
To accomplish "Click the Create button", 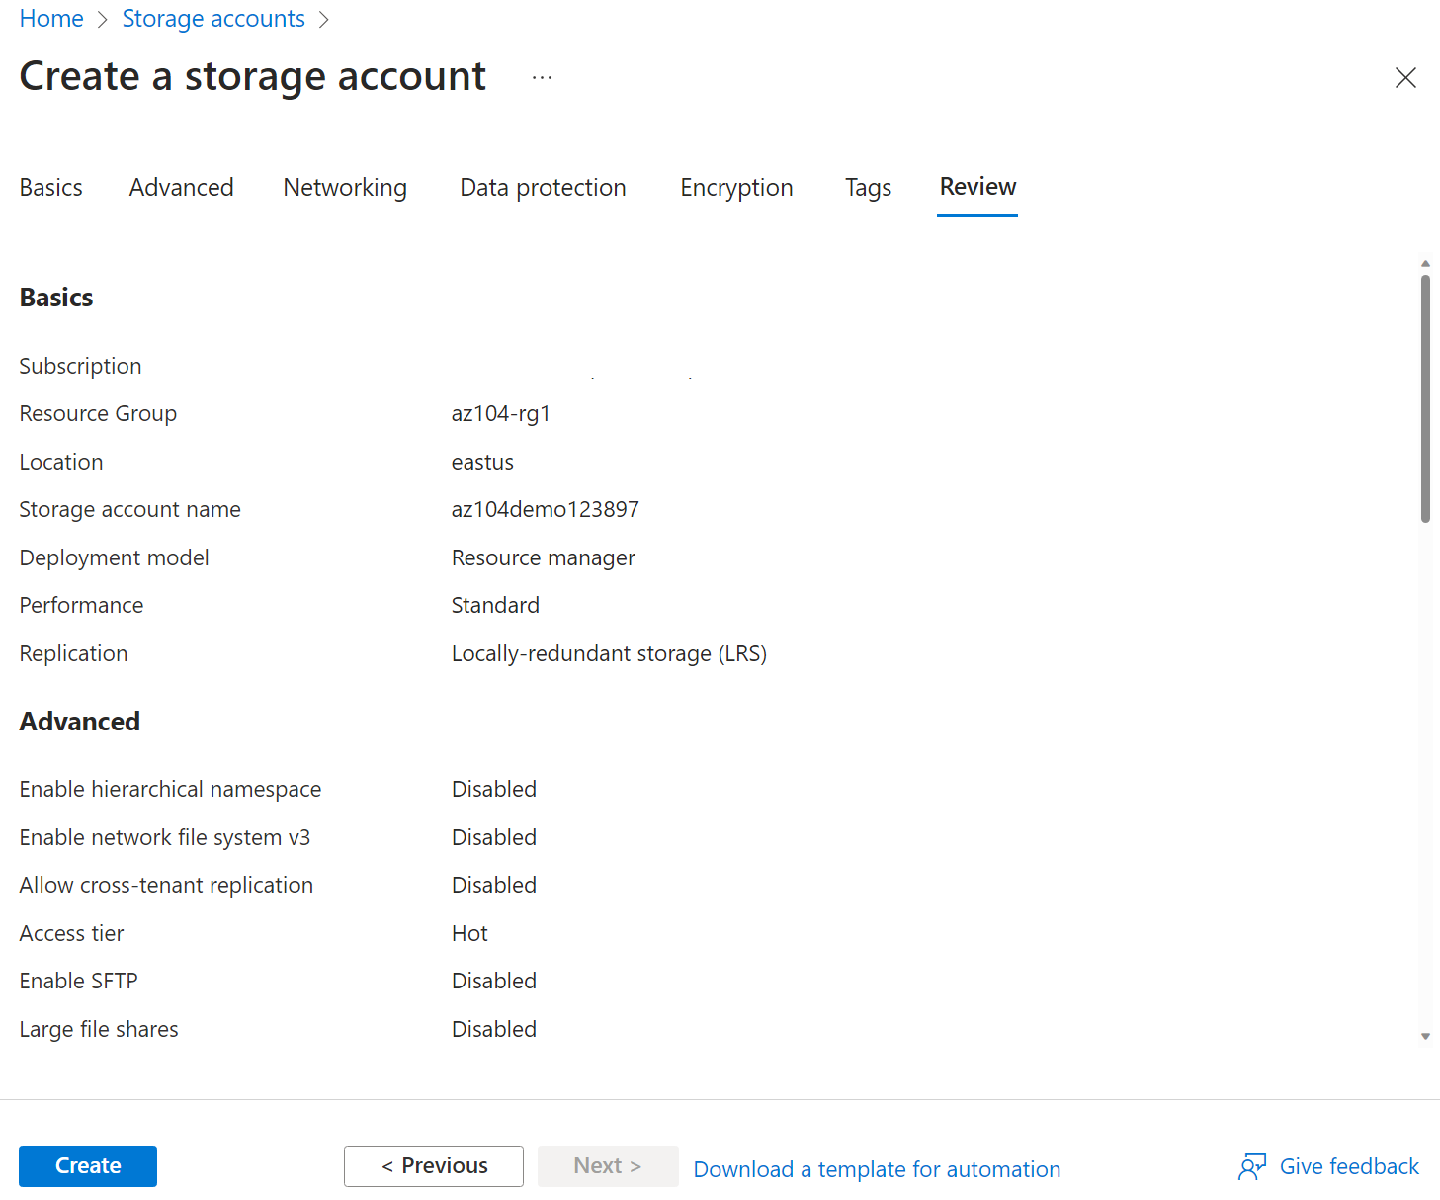I will (88, 1166).
